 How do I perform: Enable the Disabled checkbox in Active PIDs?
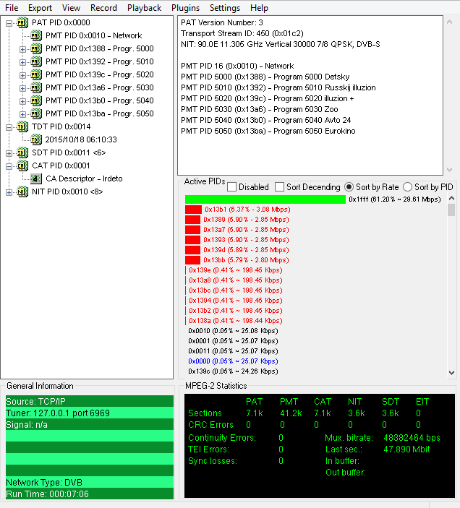(x=231, y=187)
